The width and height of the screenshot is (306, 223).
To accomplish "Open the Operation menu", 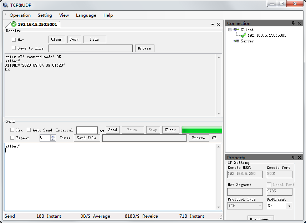I will click(20, 15).
